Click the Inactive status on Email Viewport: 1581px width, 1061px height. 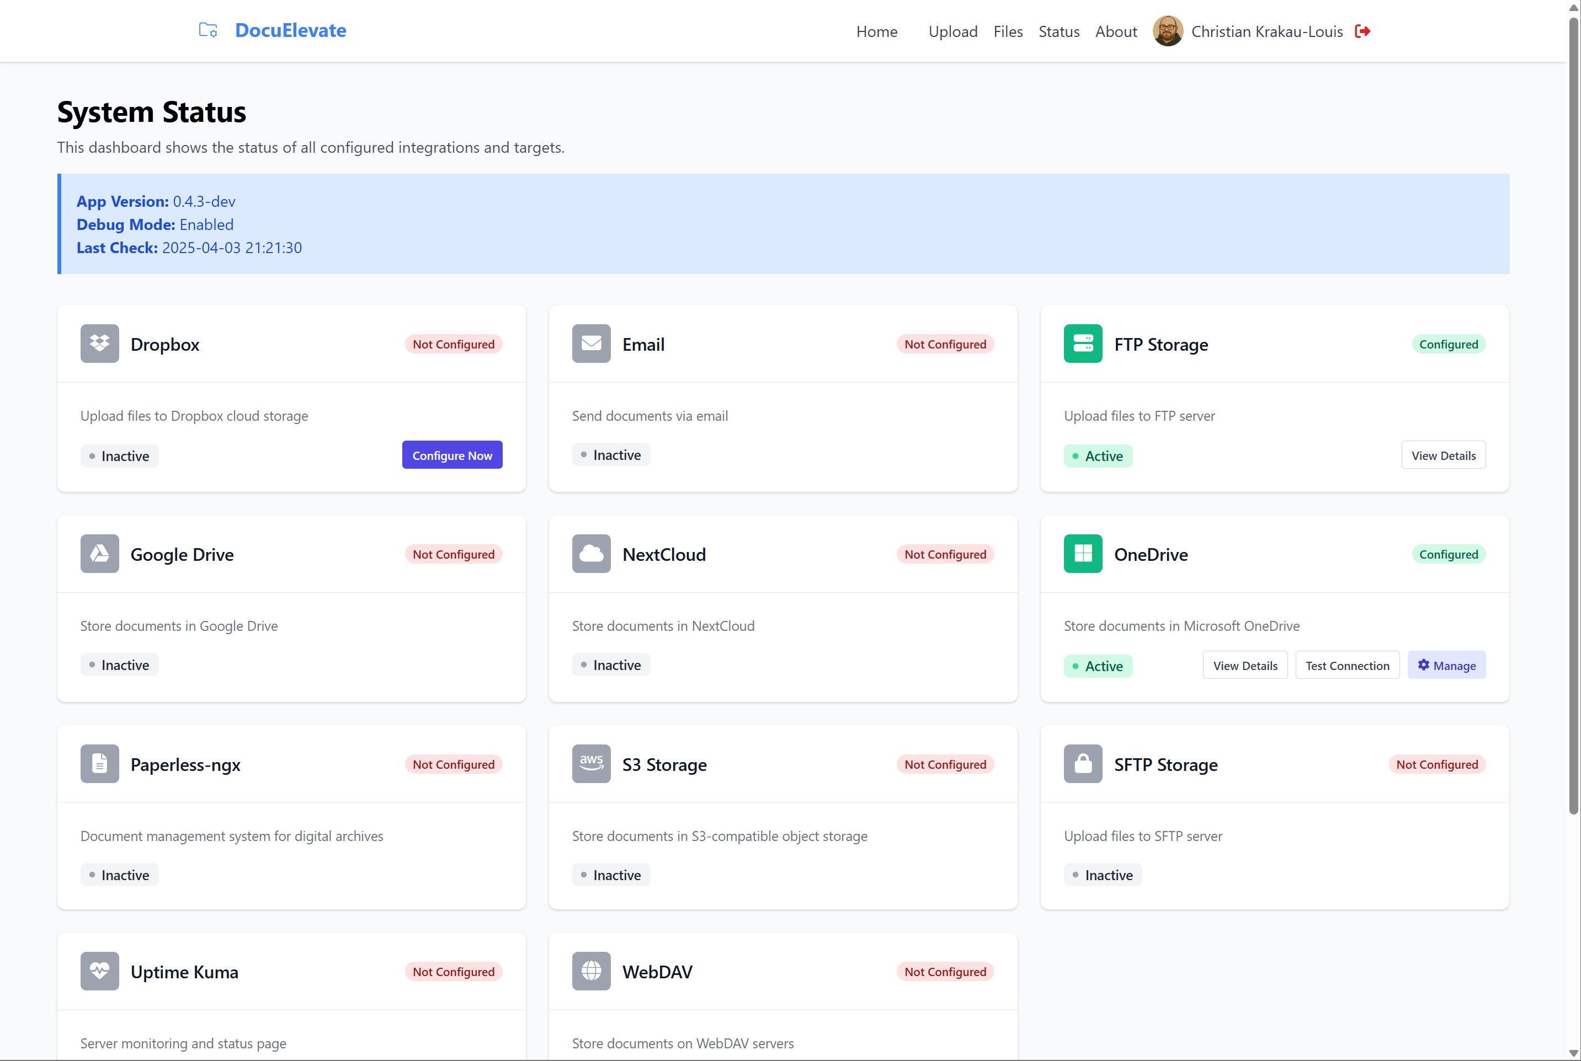tap(611, 455)
